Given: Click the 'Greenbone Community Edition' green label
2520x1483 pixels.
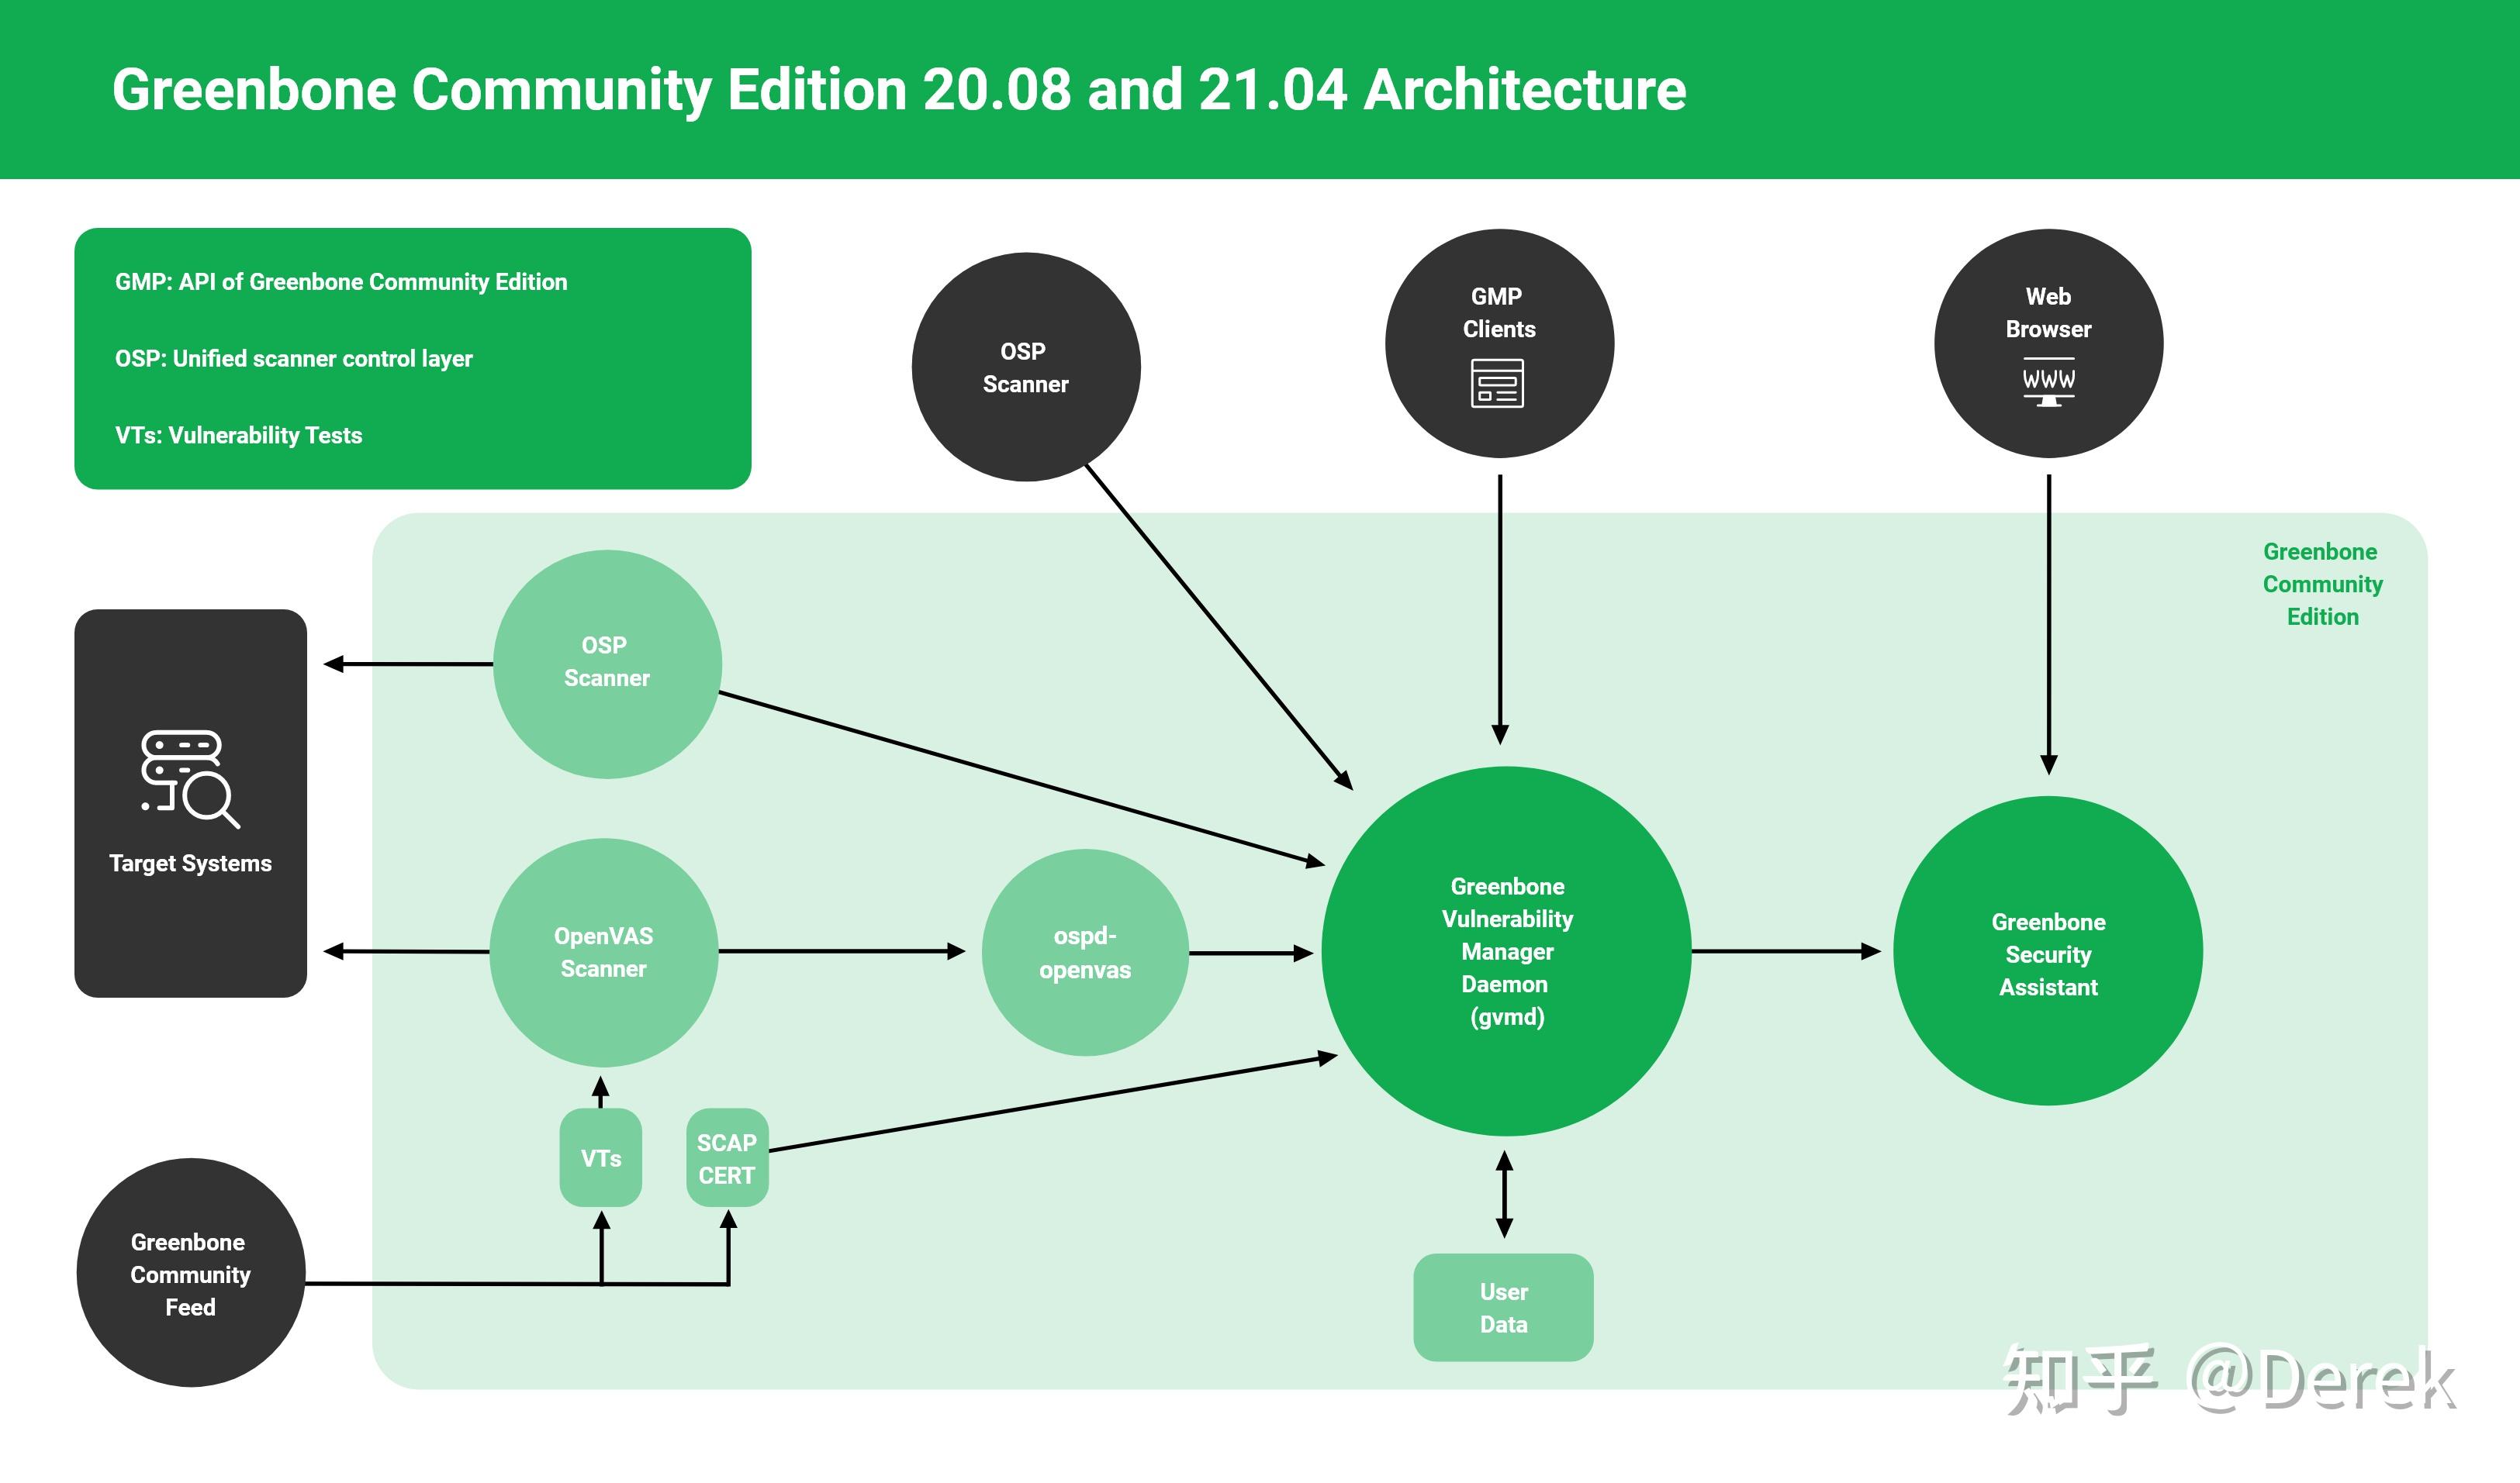Looking at the screenshot, I should 2322,584.
